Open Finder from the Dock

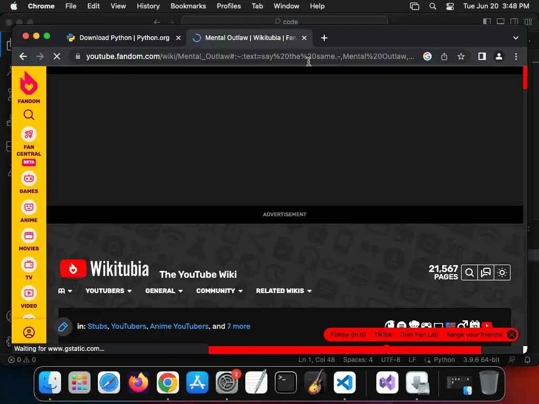(x=50, y=382)
